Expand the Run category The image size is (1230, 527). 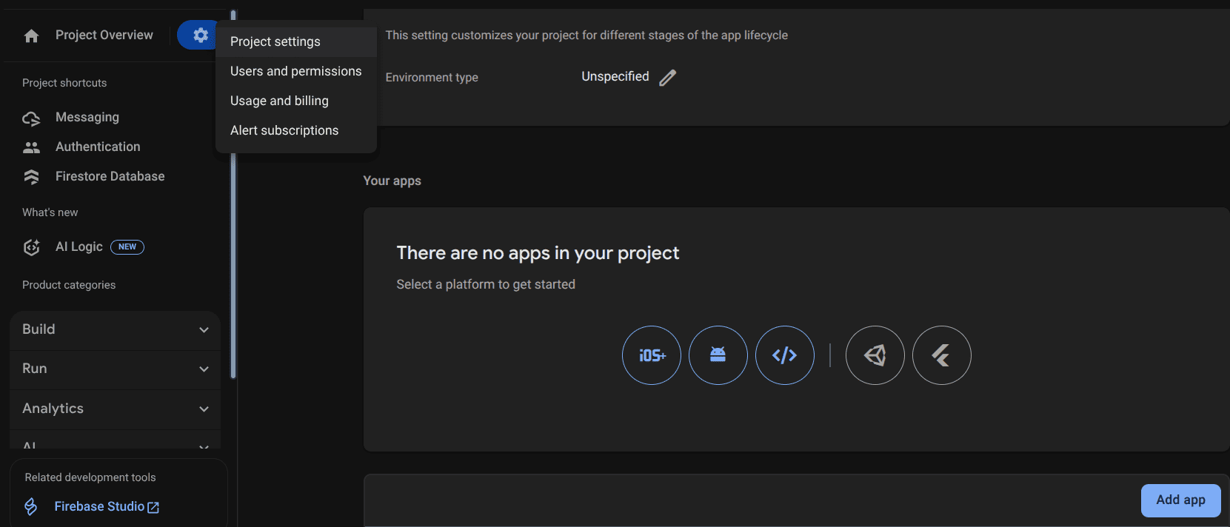tap(115, 369)
